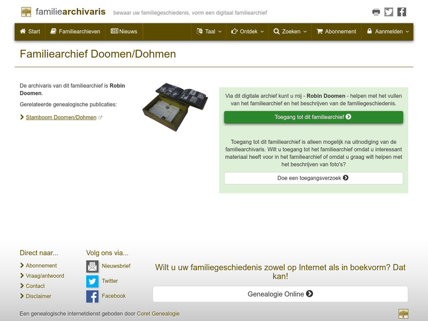Click the Twitter bird icon in footer
428x321 pixels.
tap(92, 280)
